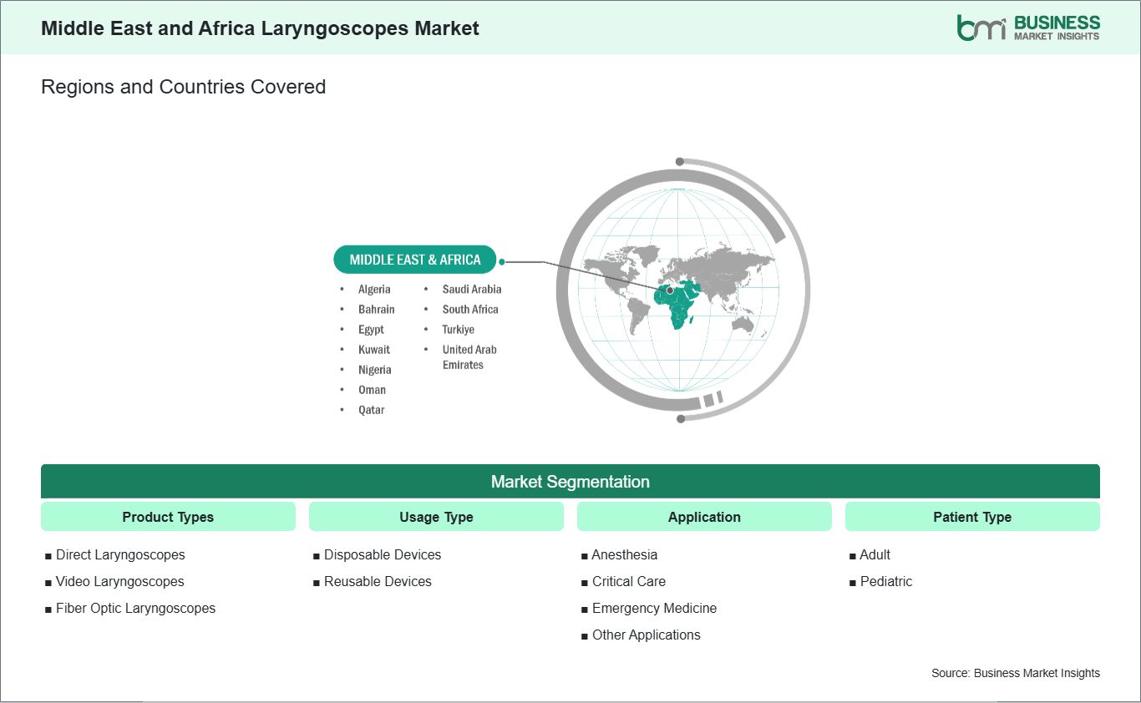Image resolution: width=1141 pixels, height=703 pixels.
Task: Select the Patient Type column header
Action: (972, 517)
